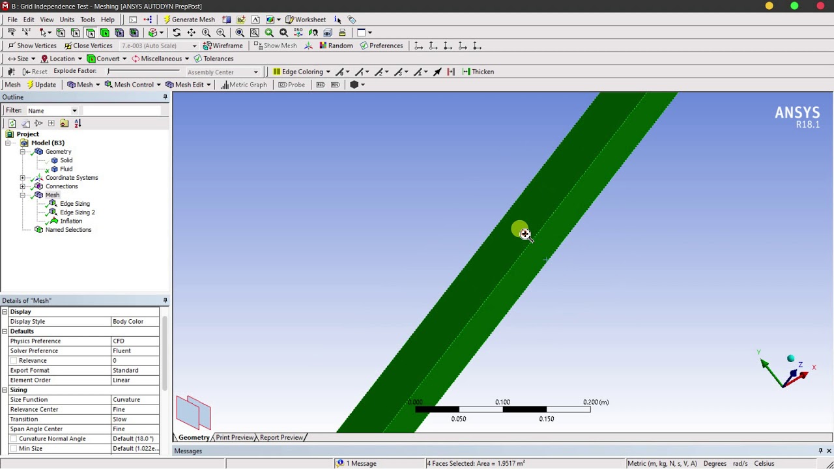Select Named Selections in the outline
Image resolution: width=834 pixels, height=469 pixels.
(68, 230)
